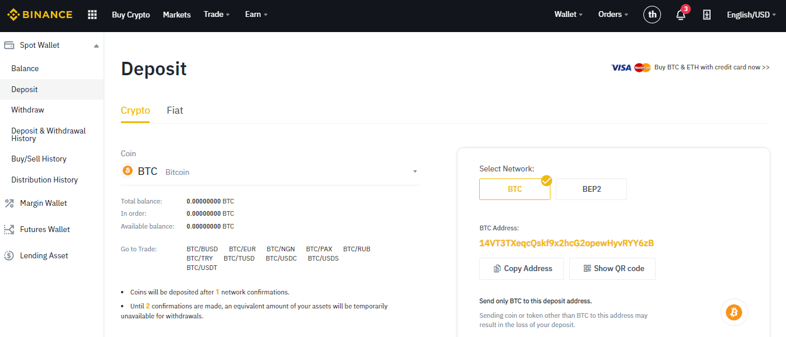Expand the Earn menu

point(257,15)
